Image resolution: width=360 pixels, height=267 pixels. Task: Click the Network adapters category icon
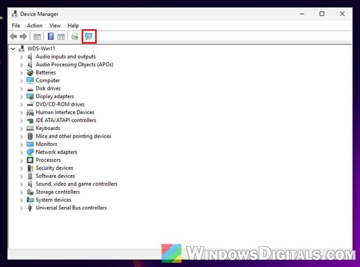(30, 152)
